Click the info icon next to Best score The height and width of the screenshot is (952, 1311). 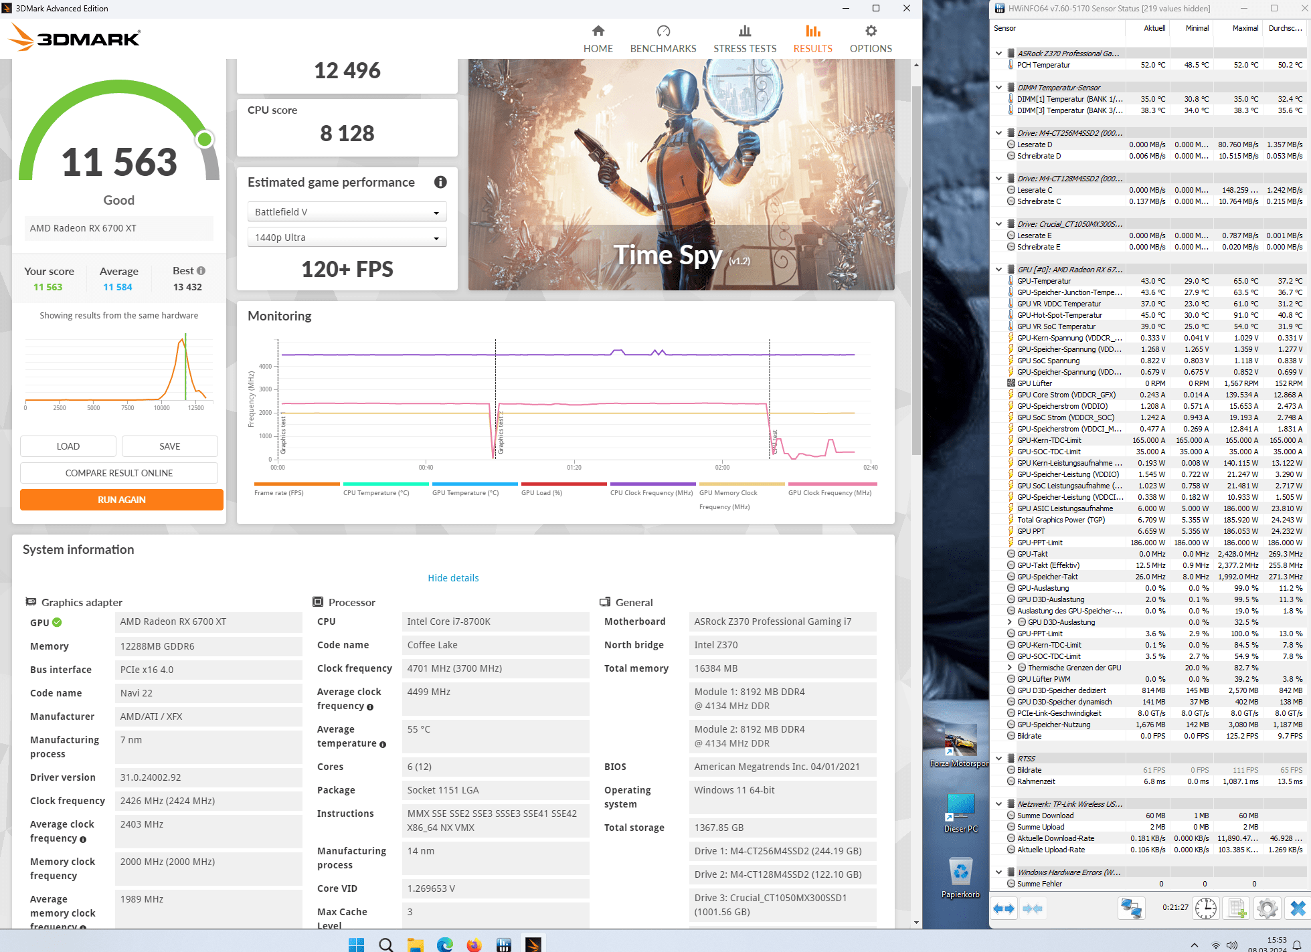coord(201,270)
